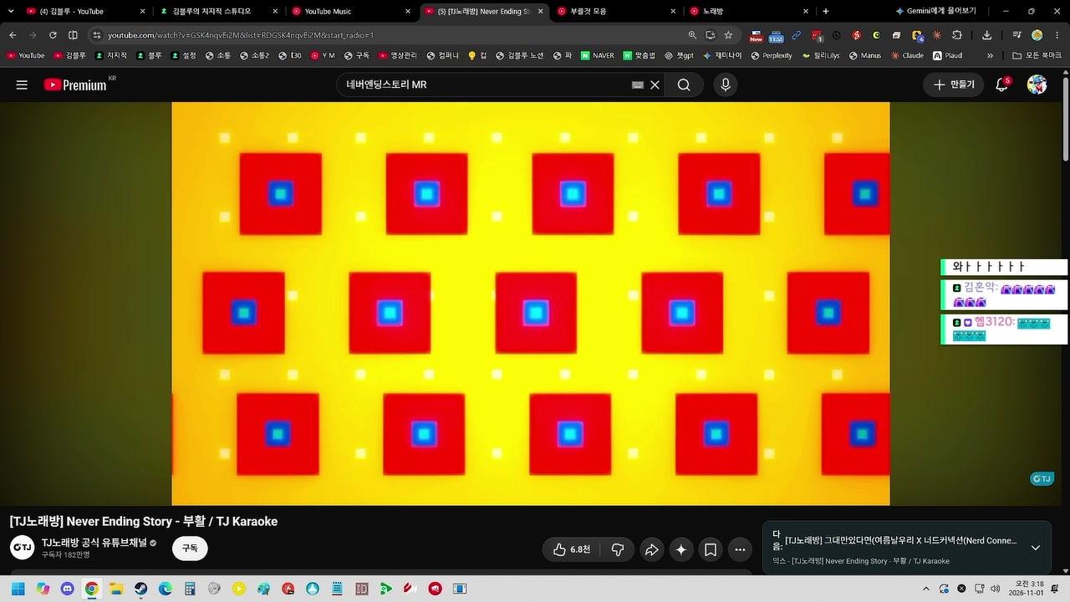The image size is (1070, 602).
Task: Expand the next-up playlist panel chevron
Action: click(x=1036, y=548)
